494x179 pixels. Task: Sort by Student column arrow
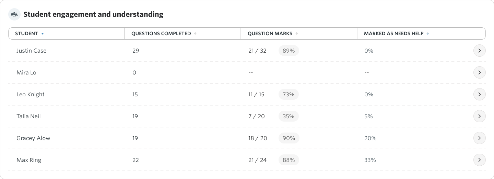coord(43,33)
